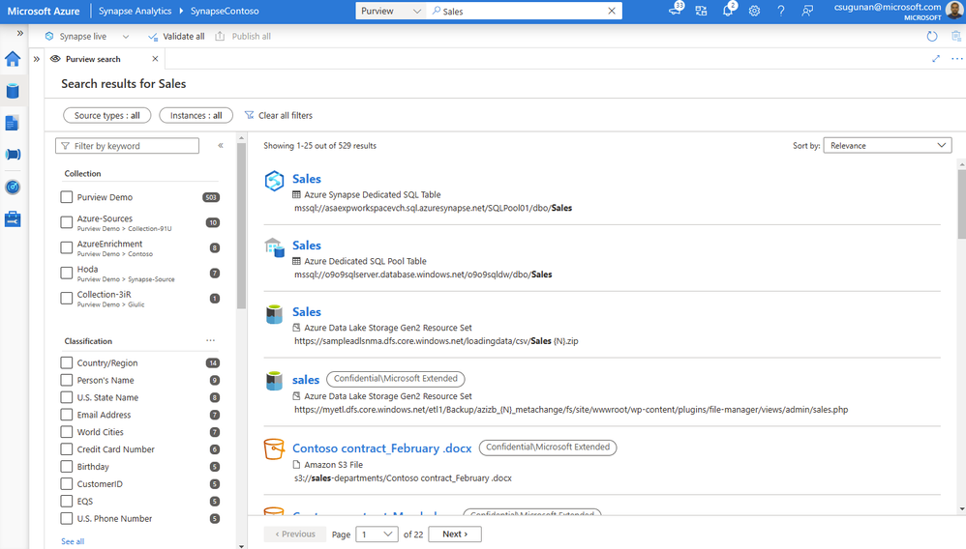Open the Source types filter pill
Screen dimensions: 966x549
coord(107,115)
